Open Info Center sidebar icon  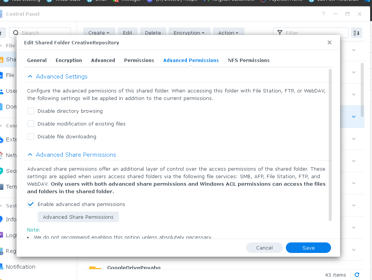pos(1,219)
